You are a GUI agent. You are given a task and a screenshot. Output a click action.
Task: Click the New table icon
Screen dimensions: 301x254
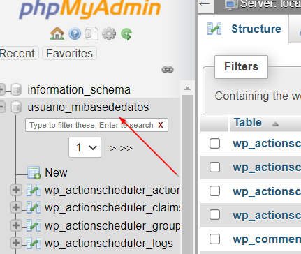pyautogui.click(x=34, y=172)
